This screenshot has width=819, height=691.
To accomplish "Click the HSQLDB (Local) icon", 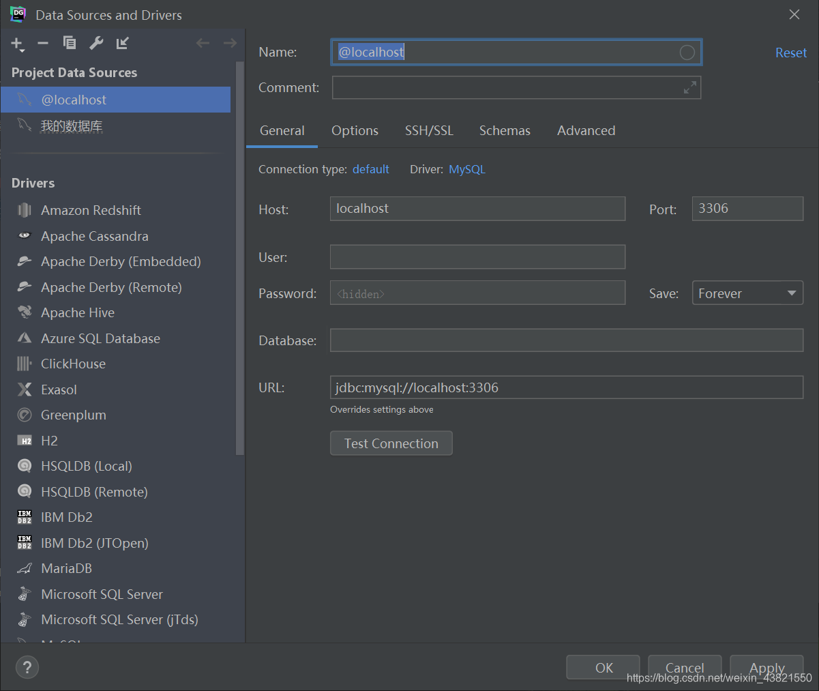I will pyautogui.click(x=25, y=466).
